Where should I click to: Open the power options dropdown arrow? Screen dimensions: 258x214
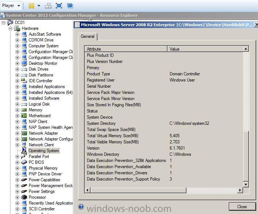click(x=39, y=6)
